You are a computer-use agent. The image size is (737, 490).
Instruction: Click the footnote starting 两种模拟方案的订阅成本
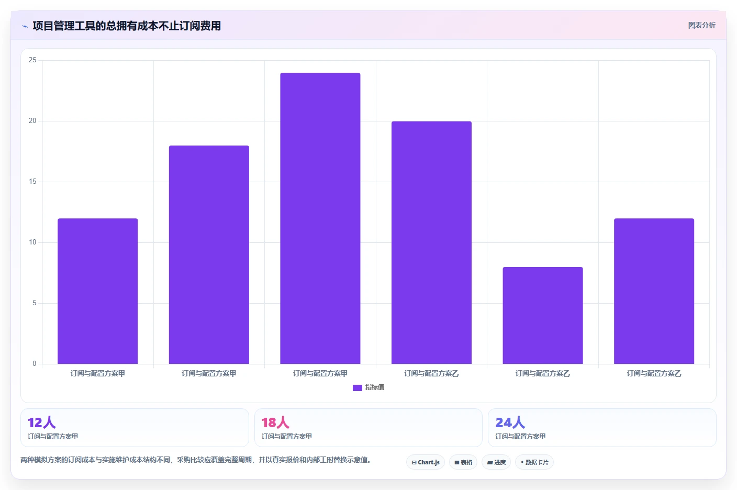pyautogui.click(x=196, y=460)
